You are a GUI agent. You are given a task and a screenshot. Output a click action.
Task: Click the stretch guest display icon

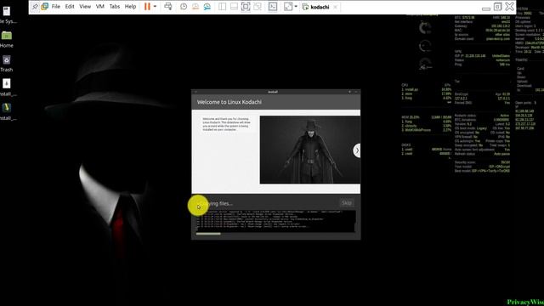click(x=288, y=7)
